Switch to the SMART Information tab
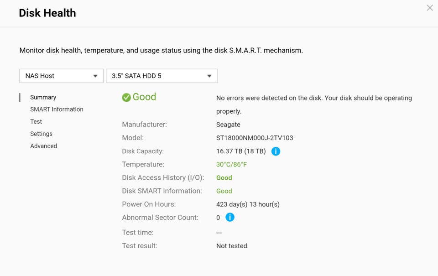The height and width of the screenshot is (276, 438). [57, 109]
